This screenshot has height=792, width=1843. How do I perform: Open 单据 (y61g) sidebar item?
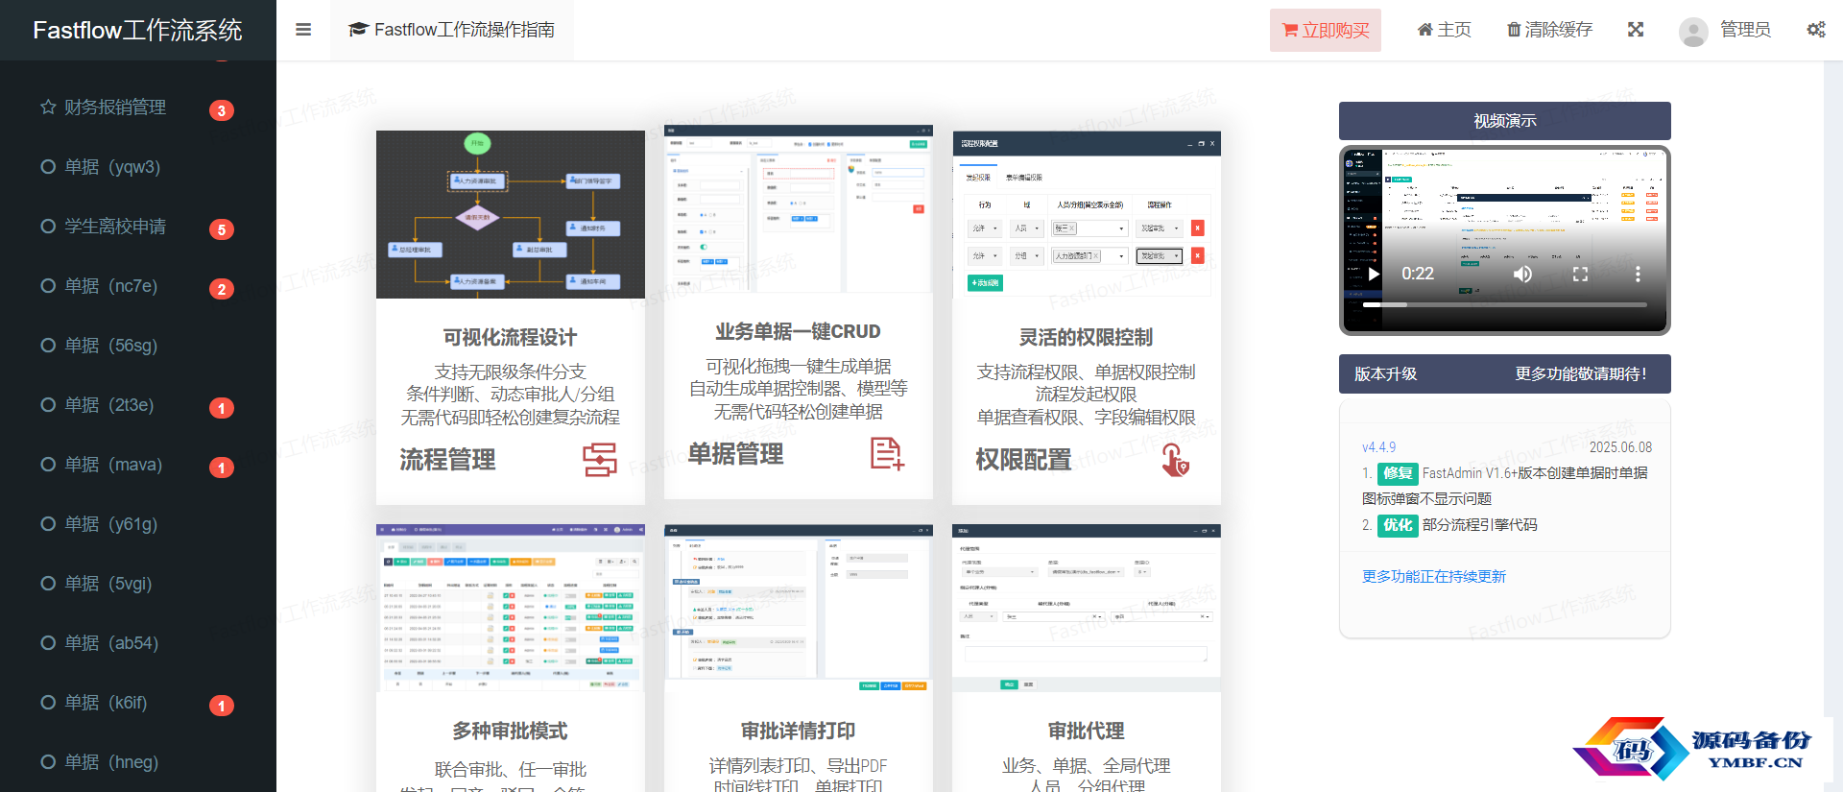click(138, 524)
